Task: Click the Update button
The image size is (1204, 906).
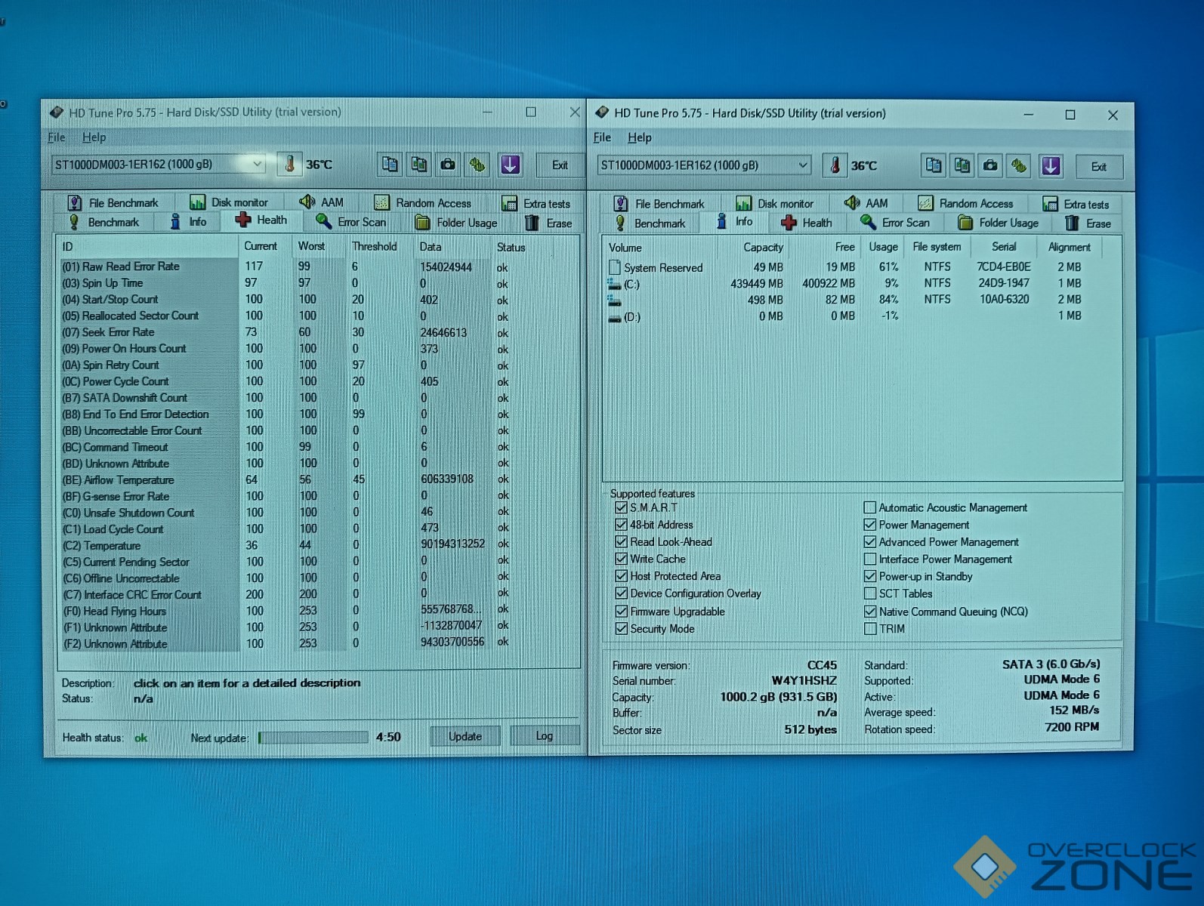Action: (465, 736)
